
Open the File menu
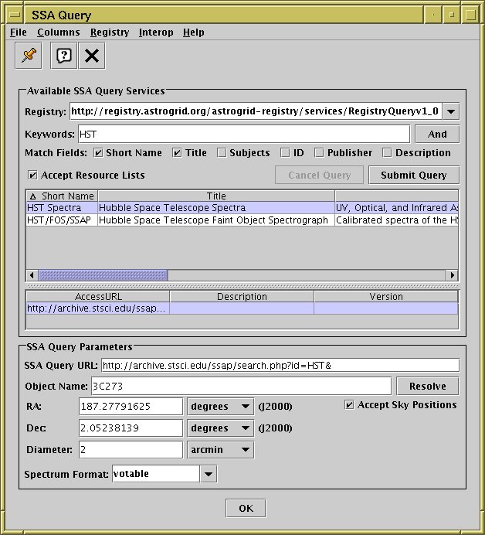click(x=19, y=32)
